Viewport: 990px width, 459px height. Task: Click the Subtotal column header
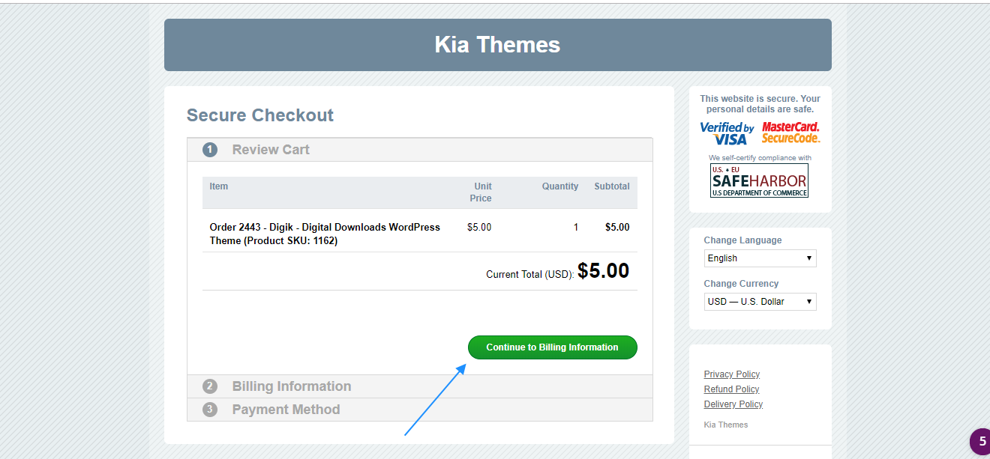(x=612, y=186)
